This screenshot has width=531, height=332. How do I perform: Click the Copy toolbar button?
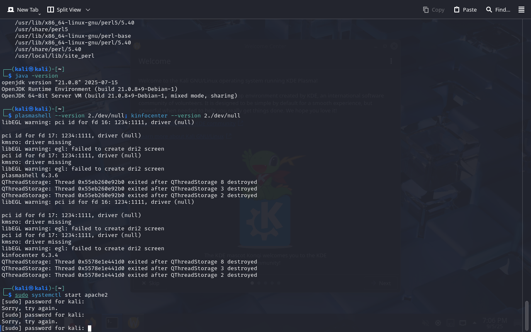[434, 10]
